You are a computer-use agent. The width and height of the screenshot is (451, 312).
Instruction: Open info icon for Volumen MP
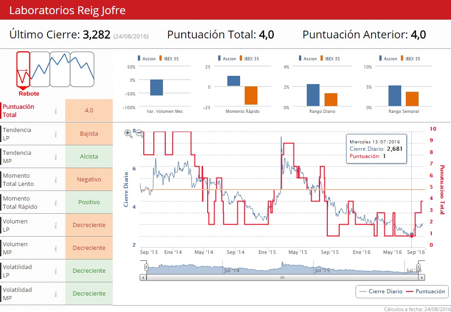coord(56,248)
